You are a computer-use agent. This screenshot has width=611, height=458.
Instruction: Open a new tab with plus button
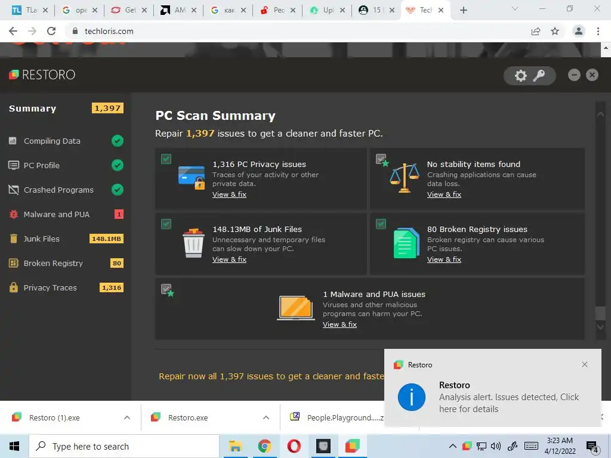(x=463, y=10)
